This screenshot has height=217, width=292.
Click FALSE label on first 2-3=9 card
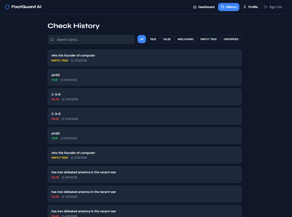55,99
